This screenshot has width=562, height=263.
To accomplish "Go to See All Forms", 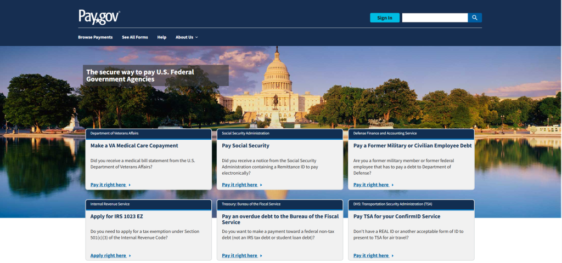I will (x=134, y=37).
